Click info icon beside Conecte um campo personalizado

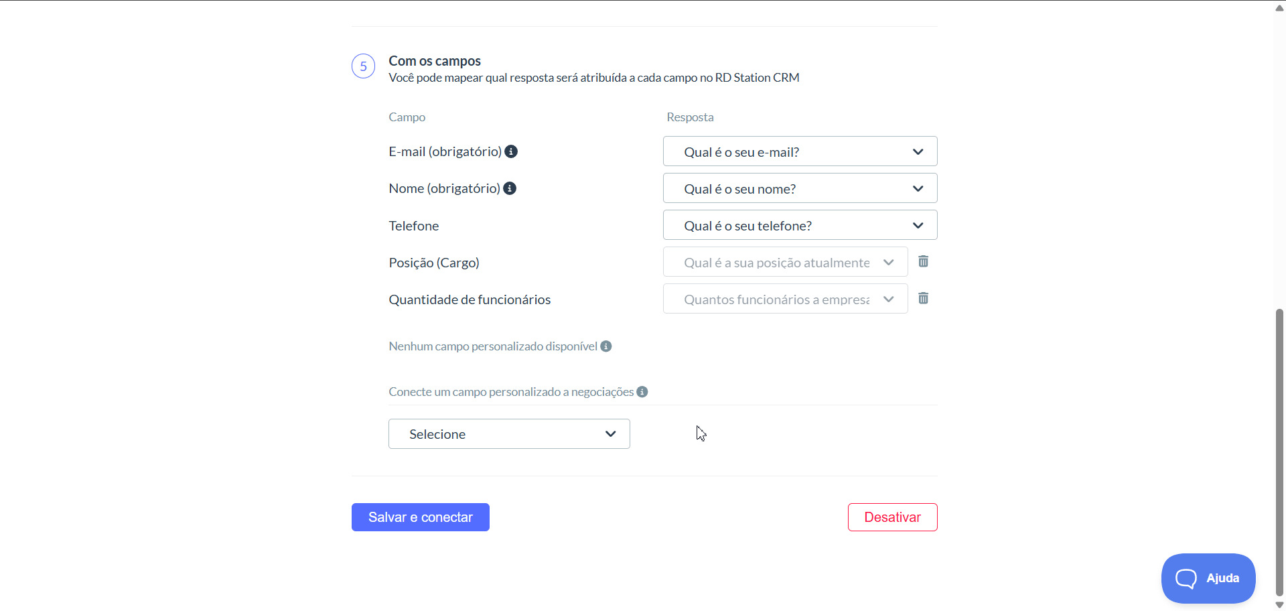click(642, 392)
